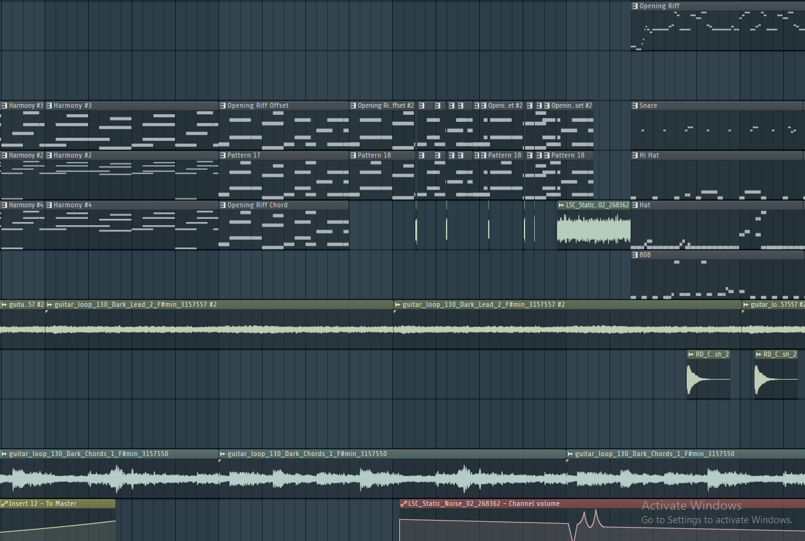Screen dimensions: 805x541
Task: Open the Opening Riff Offset clip menu icon
Action: [223, 106]
